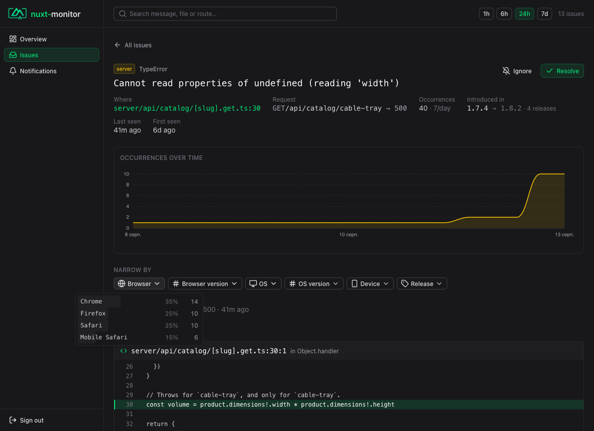This screenshot has width=594, height=431.
Task: Click the TypeError label
Action: (x=153, y=69)
